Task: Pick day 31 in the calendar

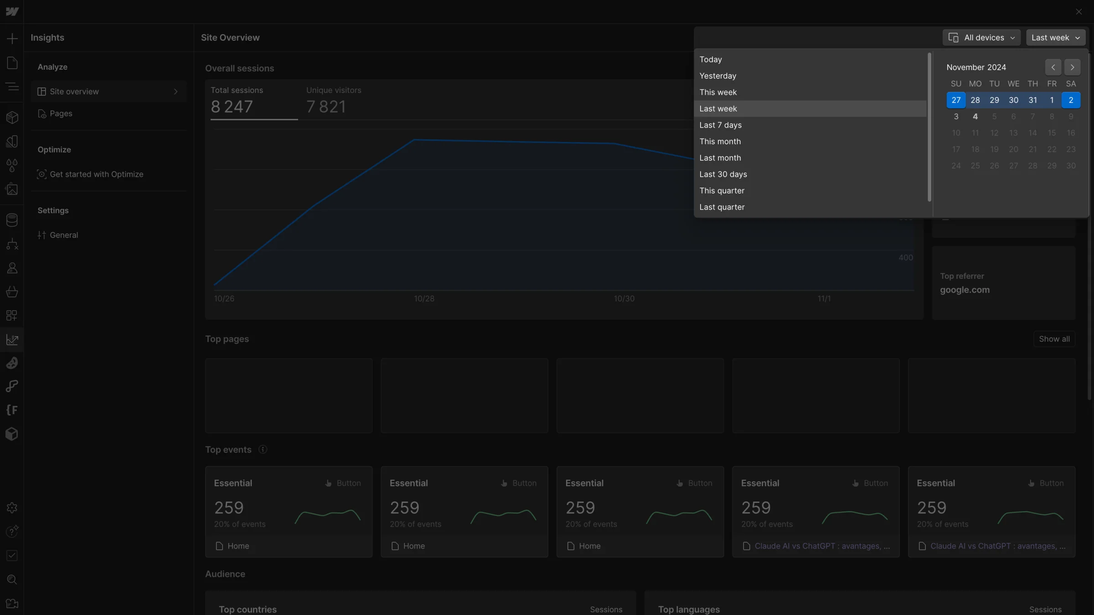Action: (1032, 100)
